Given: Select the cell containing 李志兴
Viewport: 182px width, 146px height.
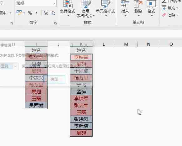Looking at the screenshot, I should tap(36, 78).
